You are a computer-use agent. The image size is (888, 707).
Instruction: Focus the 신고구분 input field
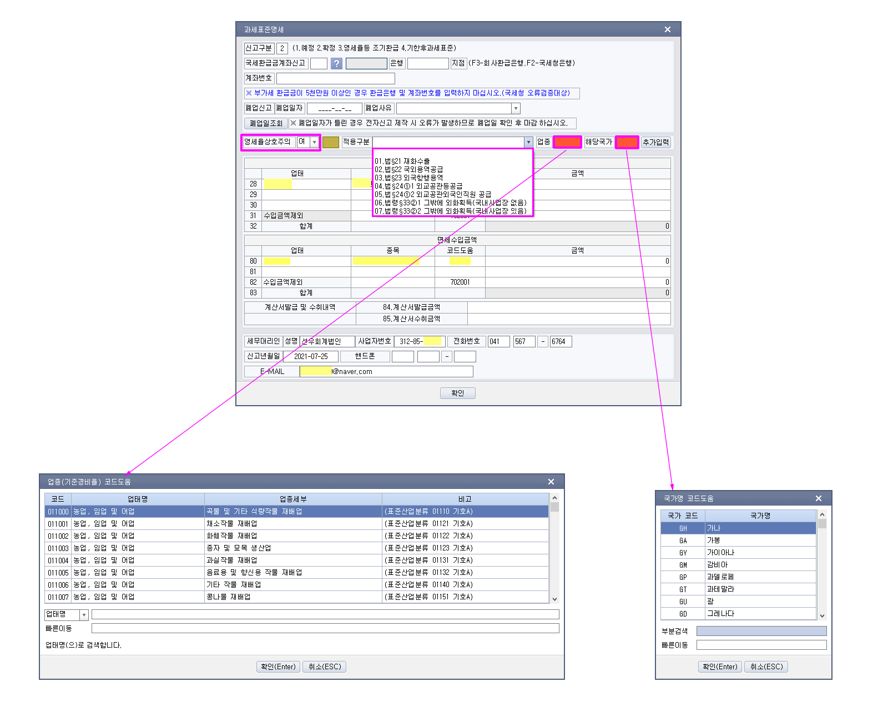point(282,48)
